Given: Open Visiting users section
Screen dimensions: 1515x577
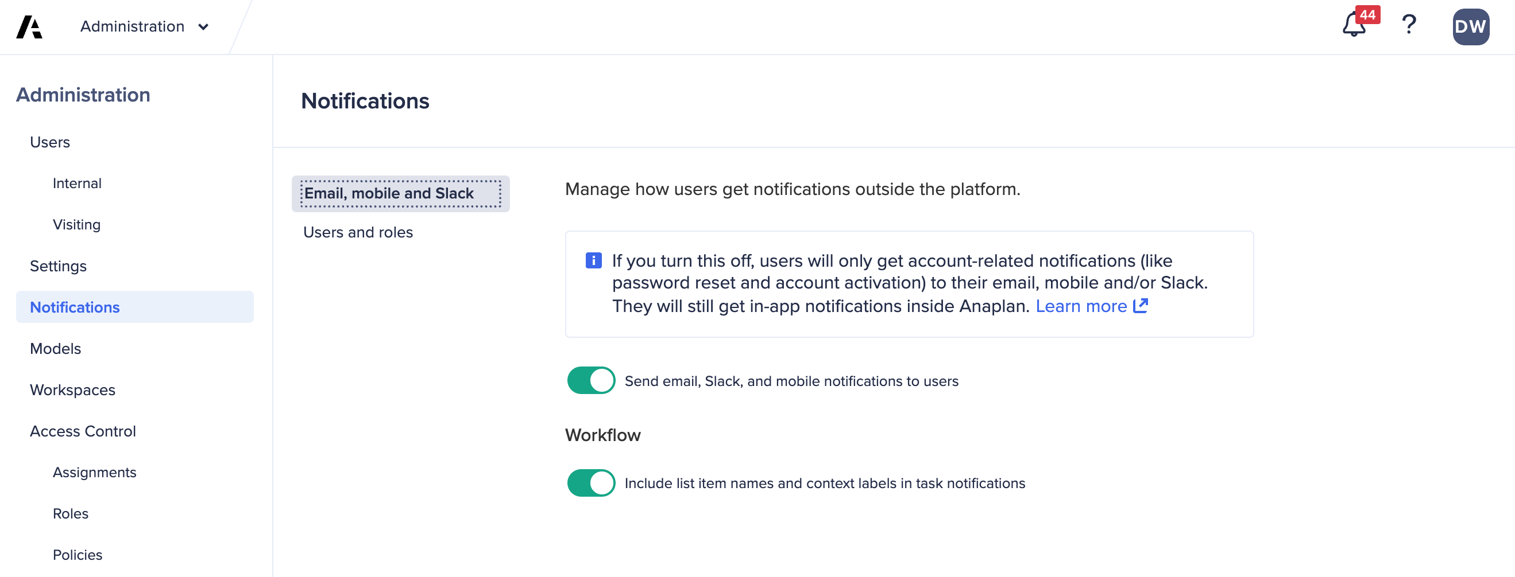Looking at the screenshot, I should 76,224.
